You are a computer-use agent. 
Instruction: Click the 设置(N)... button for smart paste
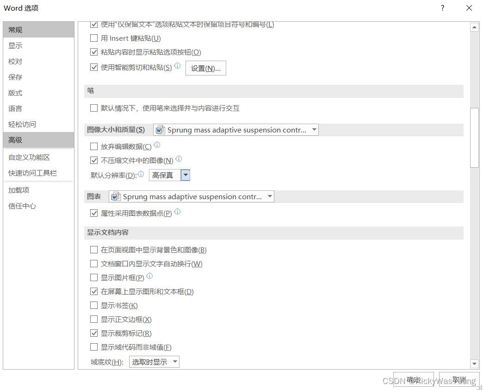coord(206,68)
